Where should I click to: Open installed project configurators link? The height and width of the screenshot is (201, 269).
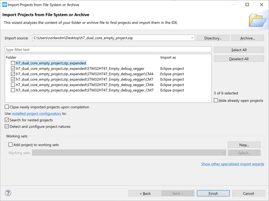pos(36,113)
